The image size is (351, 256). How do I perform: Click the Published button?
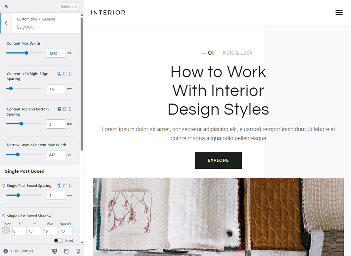69,7
